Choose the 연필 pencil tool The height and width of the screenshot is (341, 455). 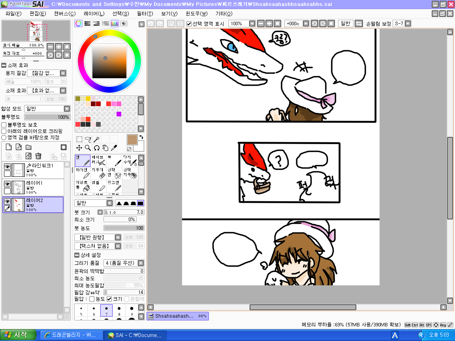[98, 186]
